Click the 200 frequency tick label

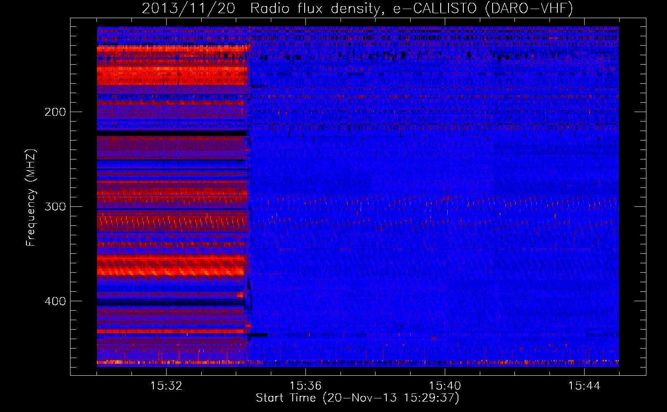(x=55, y=112)
